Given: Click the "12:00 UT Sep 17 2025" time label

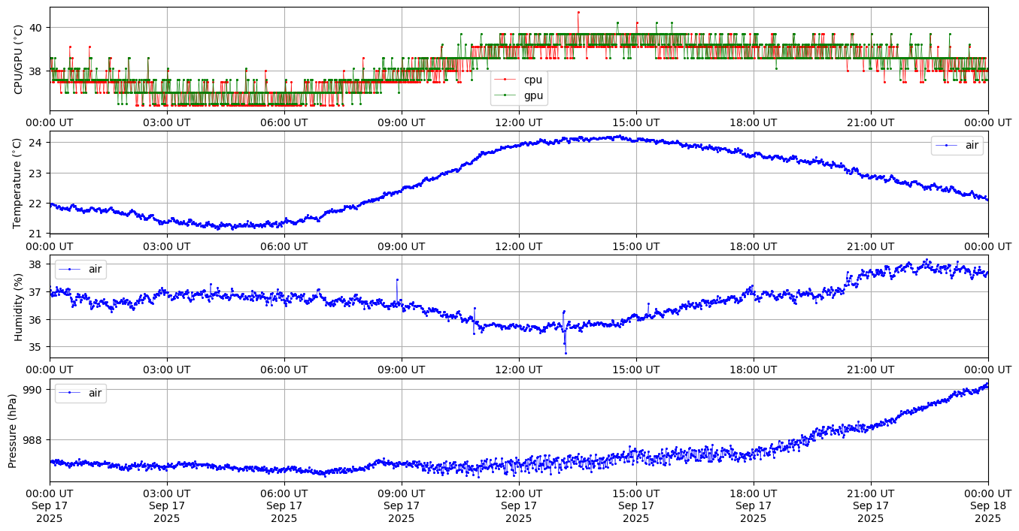Looking at the screenshot, I should [519, 505].
